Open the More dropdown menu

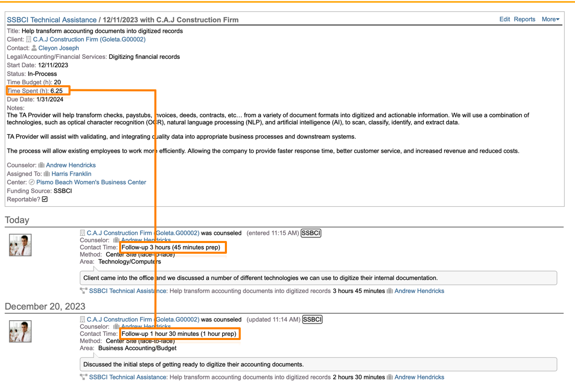(550, 19)
